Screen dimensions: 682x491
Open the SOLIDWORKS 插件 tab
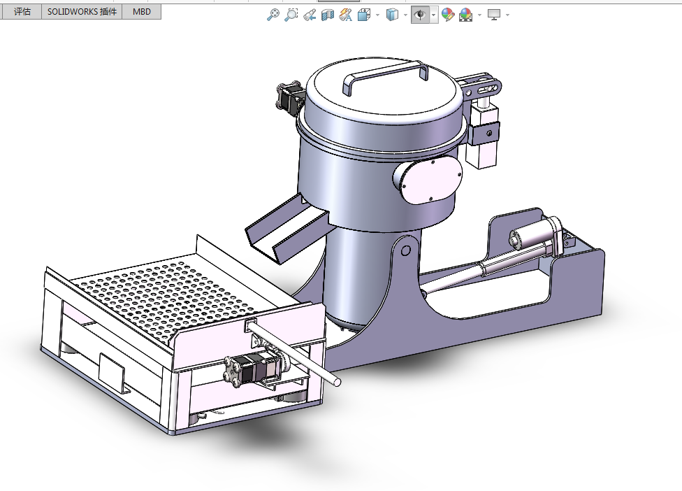pyautogui.click(x=82, y=12)
